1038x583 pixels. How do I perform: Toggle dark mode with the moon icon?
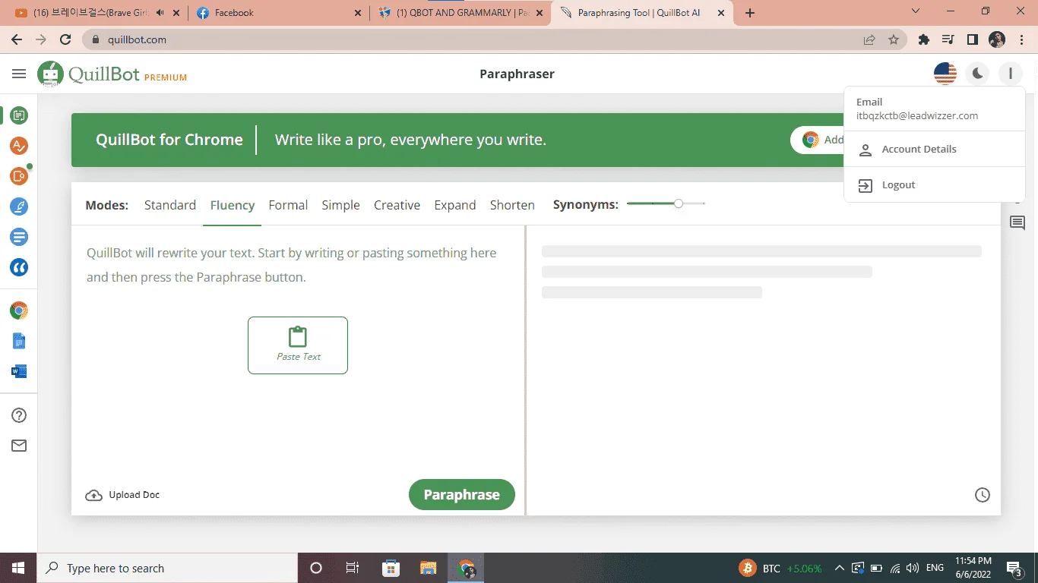coord(978,74)
